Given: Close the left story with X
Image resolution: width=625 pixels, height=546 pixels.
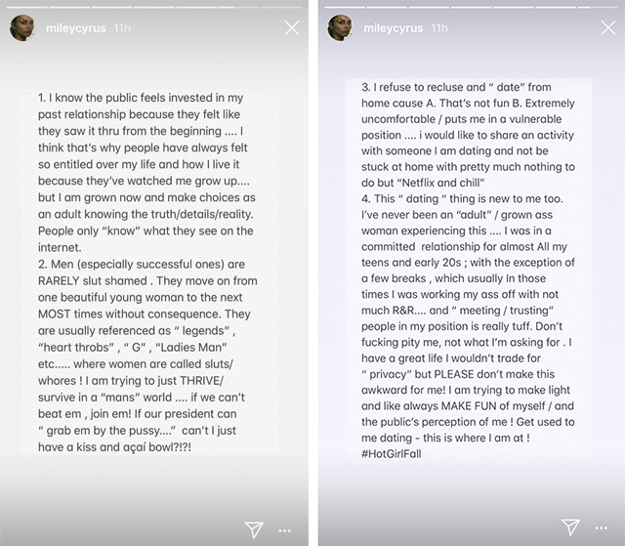Looking at the screenshot, I should [291, 27].
